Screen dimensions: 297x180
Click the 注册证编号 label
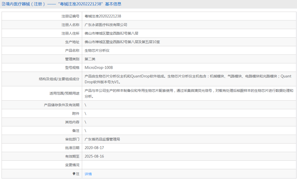(x=71, y=16)
